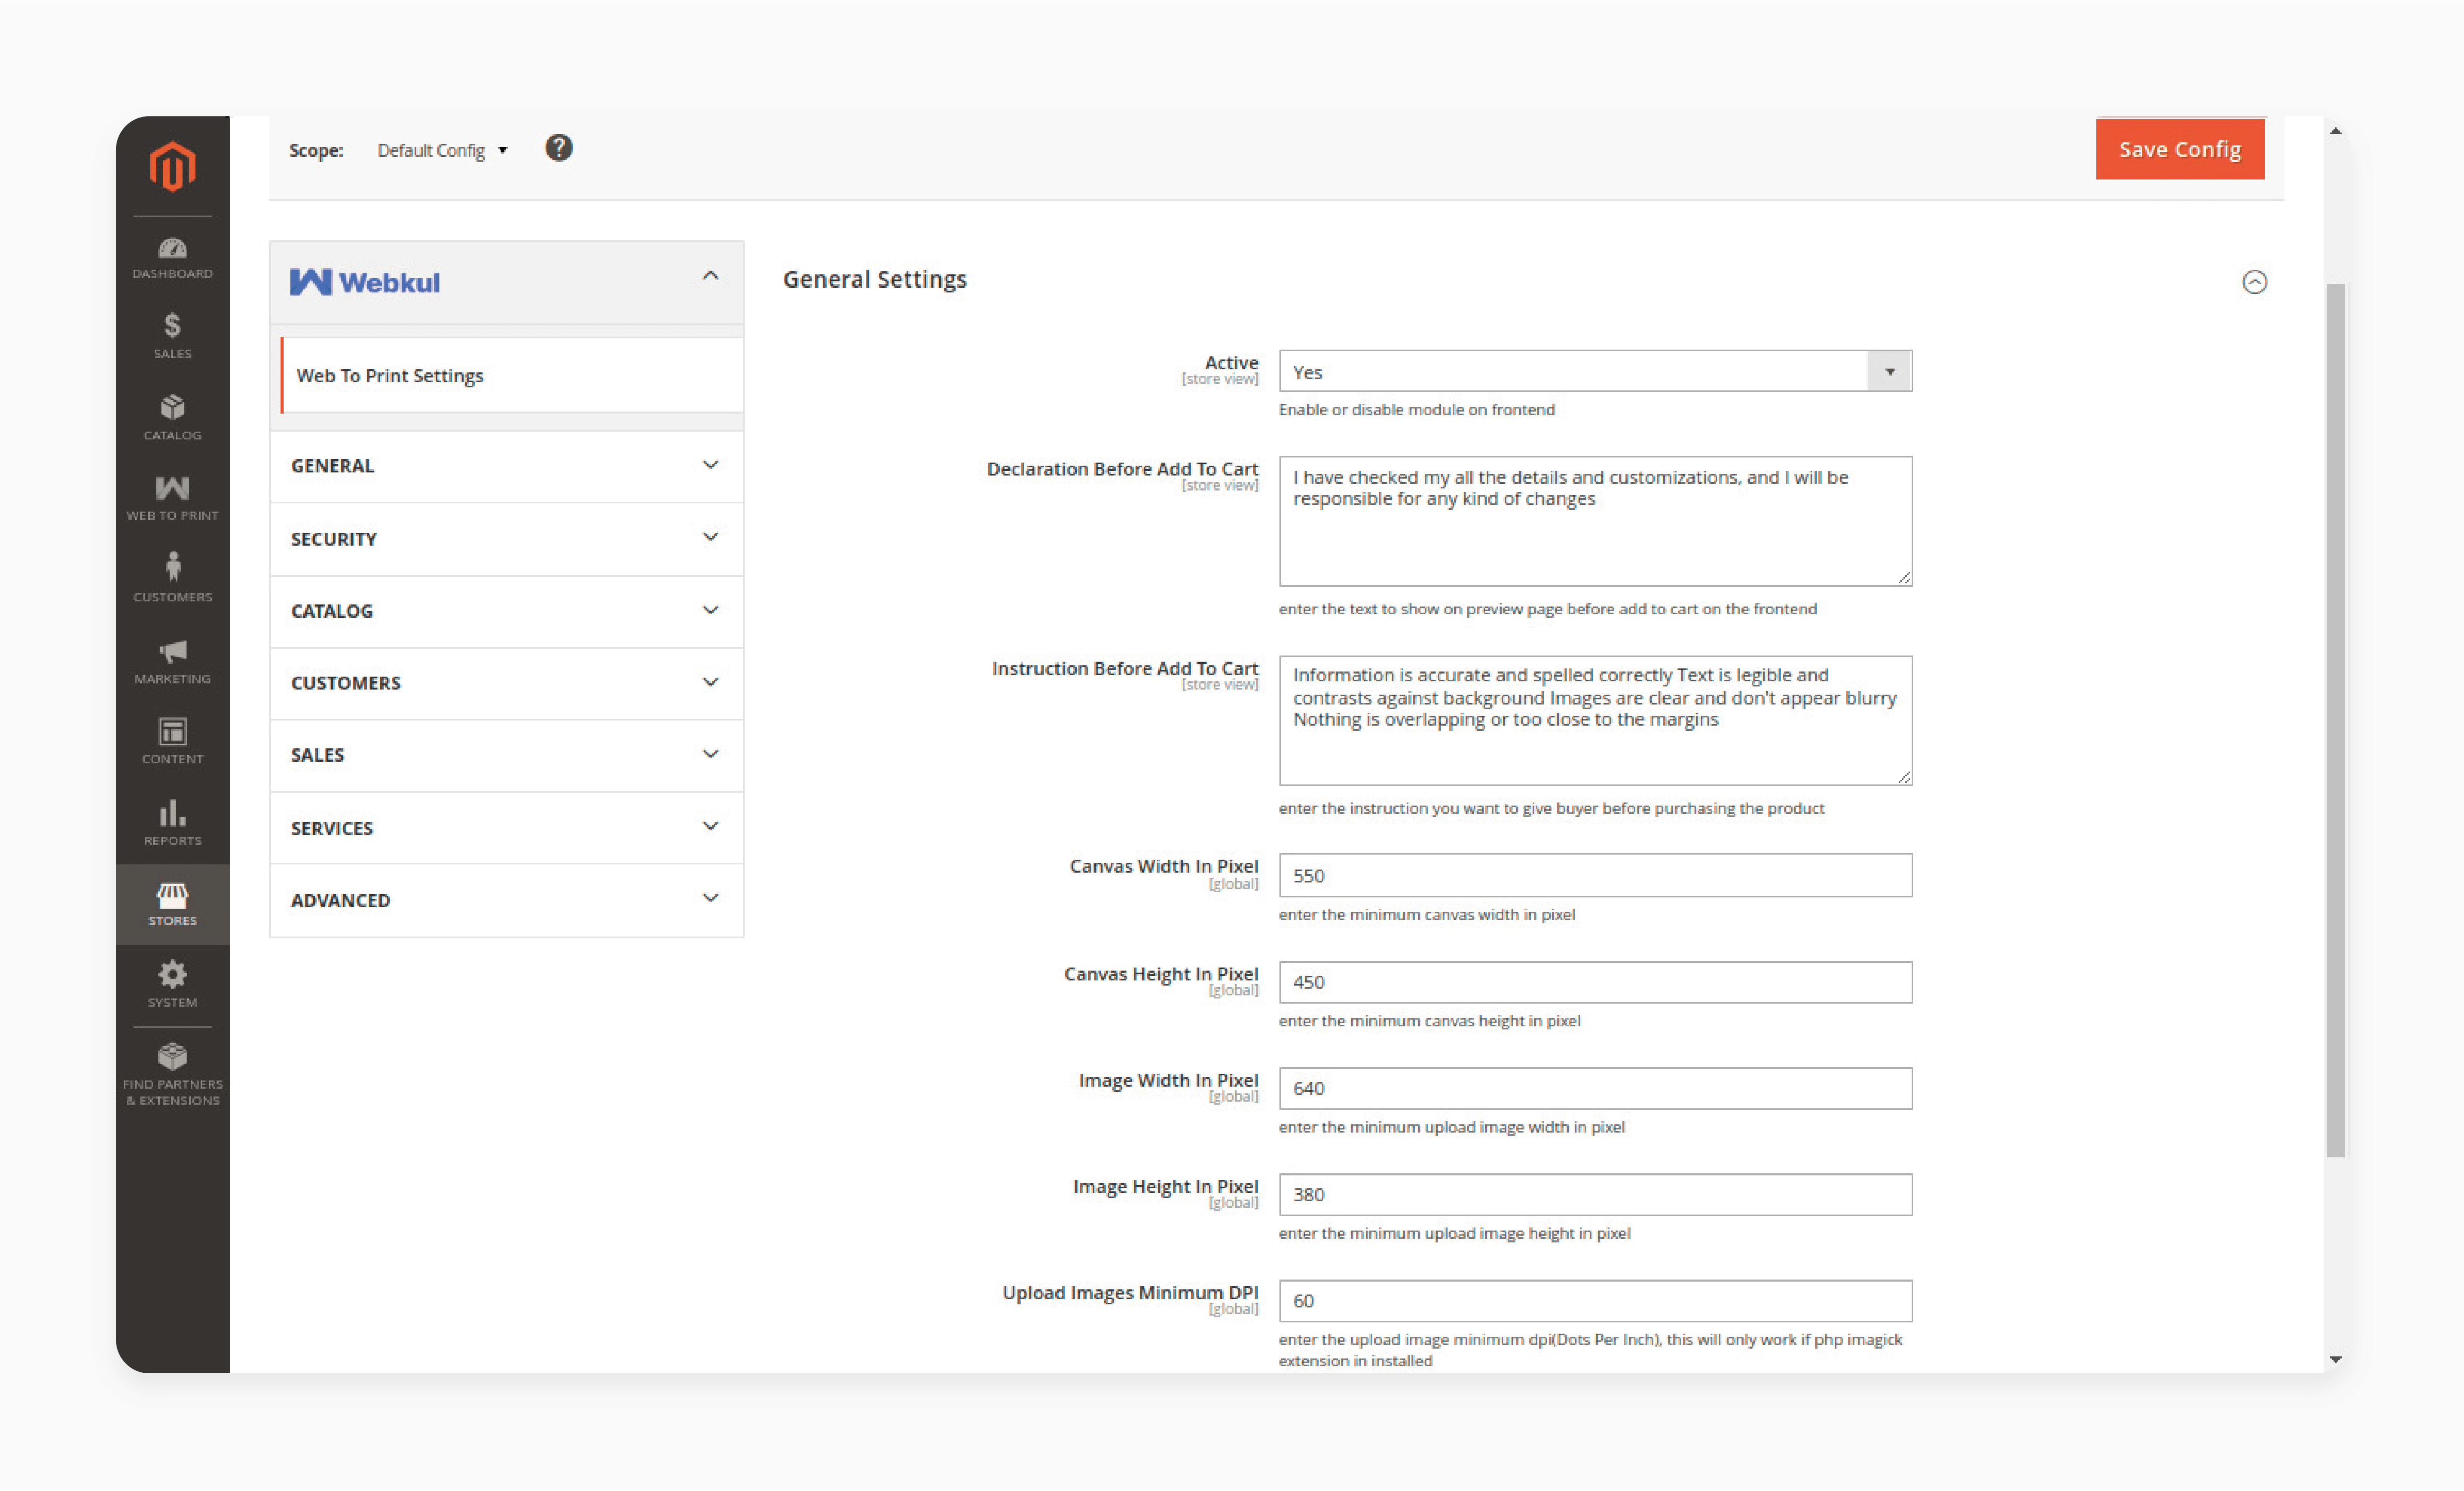This screenshot has width=2464, height=1491.
Task: Expand the CATALOG config section
Action: click(x=506, y=611)
